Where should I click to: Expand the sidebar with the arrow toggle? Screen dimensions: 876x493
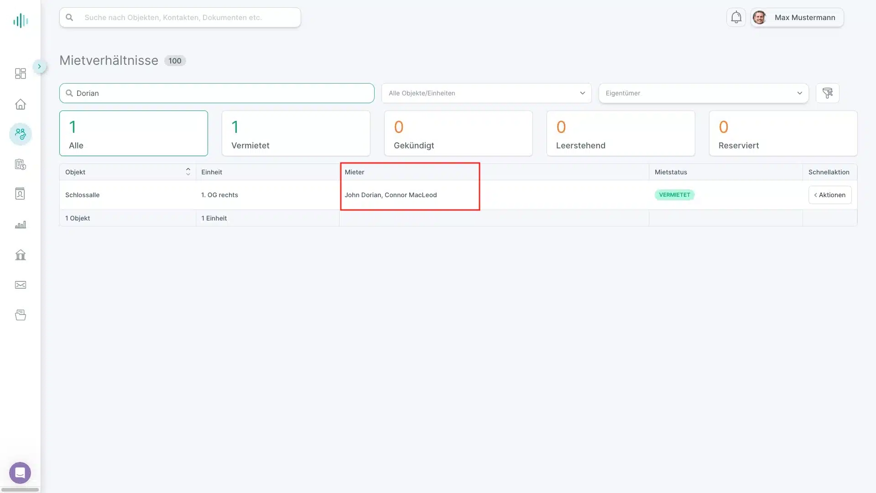pyautogui.click(x=40, y=67)
